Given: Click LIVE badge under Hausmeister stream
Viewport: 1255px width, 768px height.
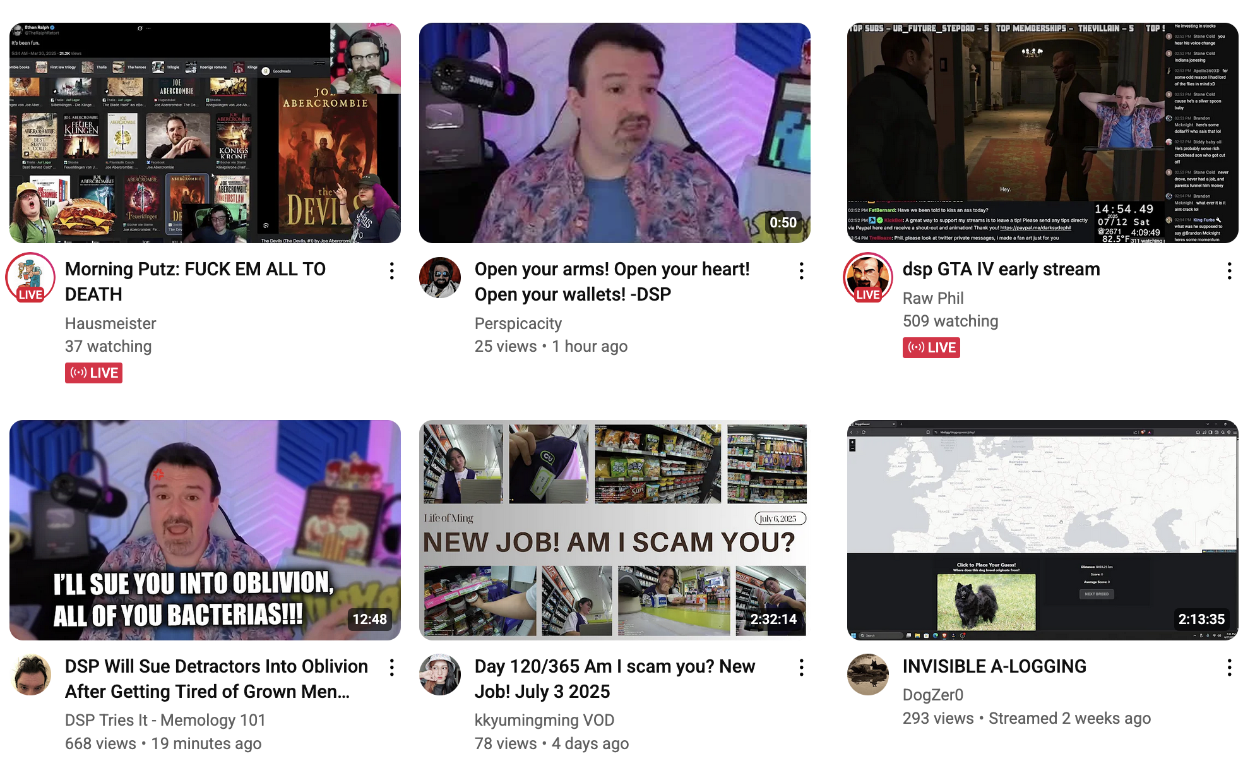Looking at the screenshot, I should 93,373.
